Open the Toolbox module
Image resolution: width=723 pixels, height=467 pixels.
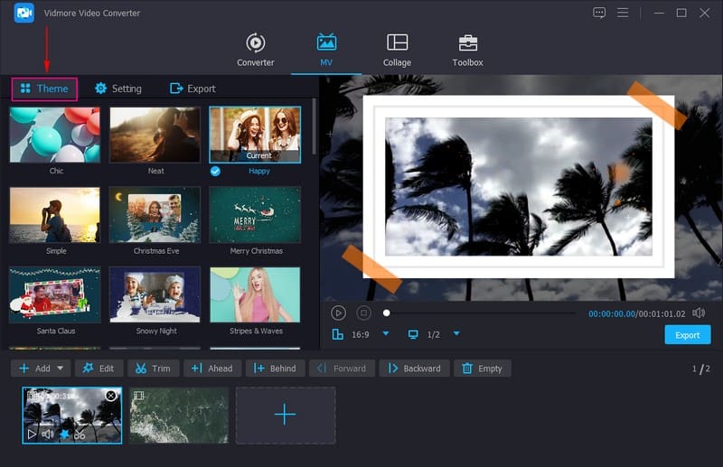coord(467,50)
